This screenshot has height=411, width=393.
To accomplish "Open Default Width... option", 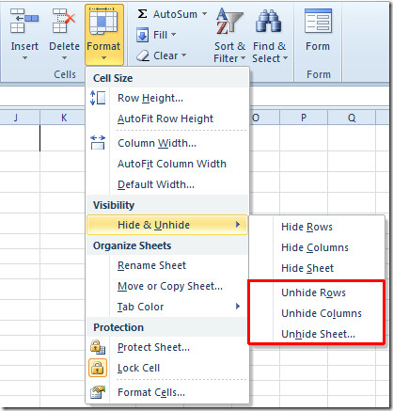I will click(x=167, y=184).
